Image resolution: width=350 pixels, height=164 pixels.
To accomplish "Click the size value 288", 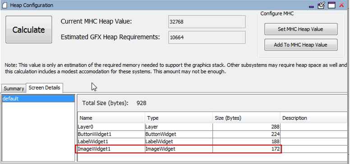I will pyautogui.click(x=276, y=127).
